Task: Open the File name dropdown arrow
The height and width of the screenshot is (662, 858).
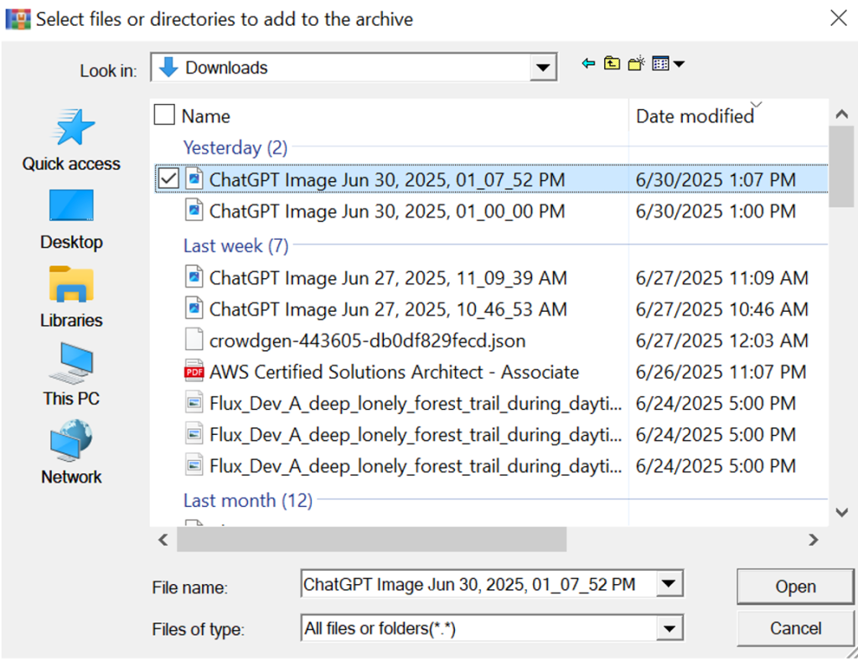Action: tap(670, 584)
